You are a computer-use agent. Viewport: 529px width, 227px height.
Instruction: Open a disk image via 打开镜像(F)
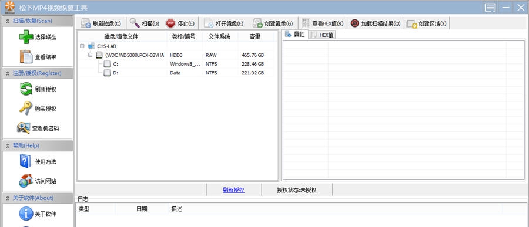223,23
